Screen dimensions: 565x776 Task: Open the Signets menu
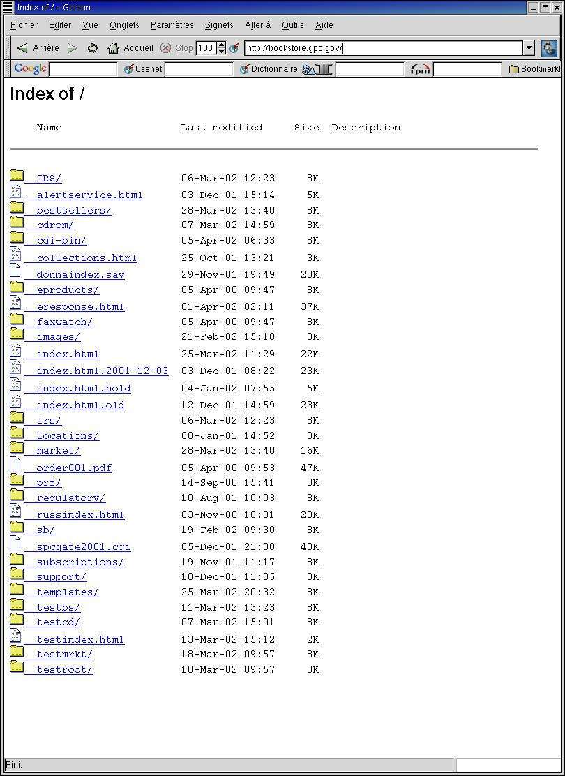coord(219,24)
